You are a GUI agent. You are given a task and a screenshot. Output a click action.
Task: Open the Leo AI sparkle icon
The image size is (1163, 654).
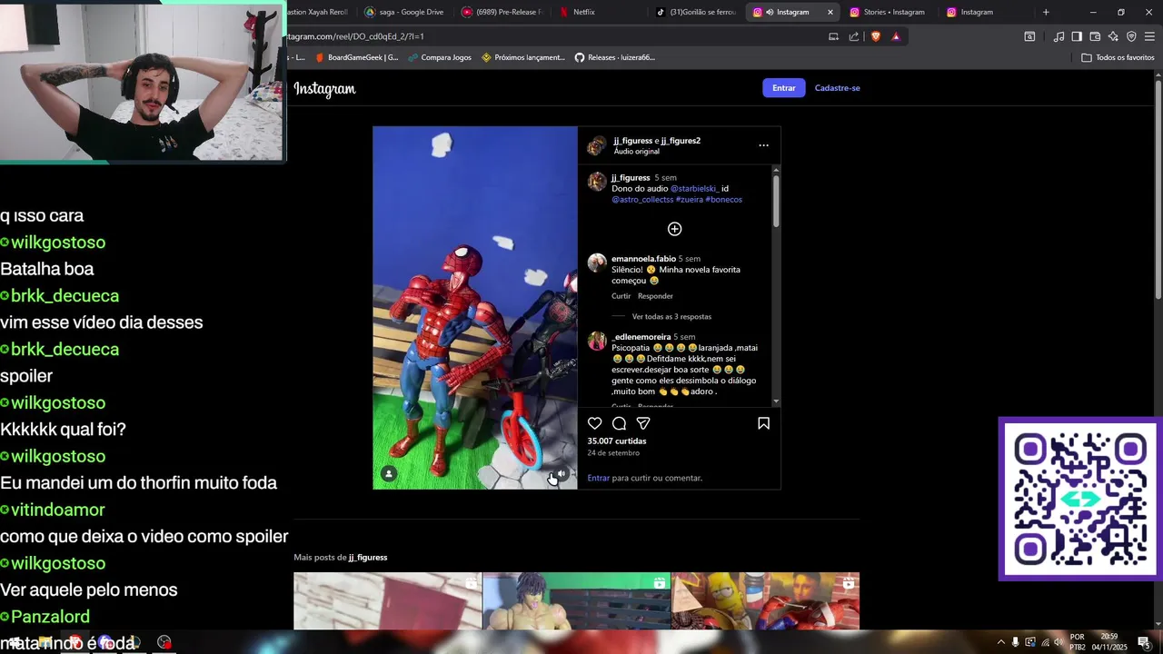click(x=1113, y=36)
